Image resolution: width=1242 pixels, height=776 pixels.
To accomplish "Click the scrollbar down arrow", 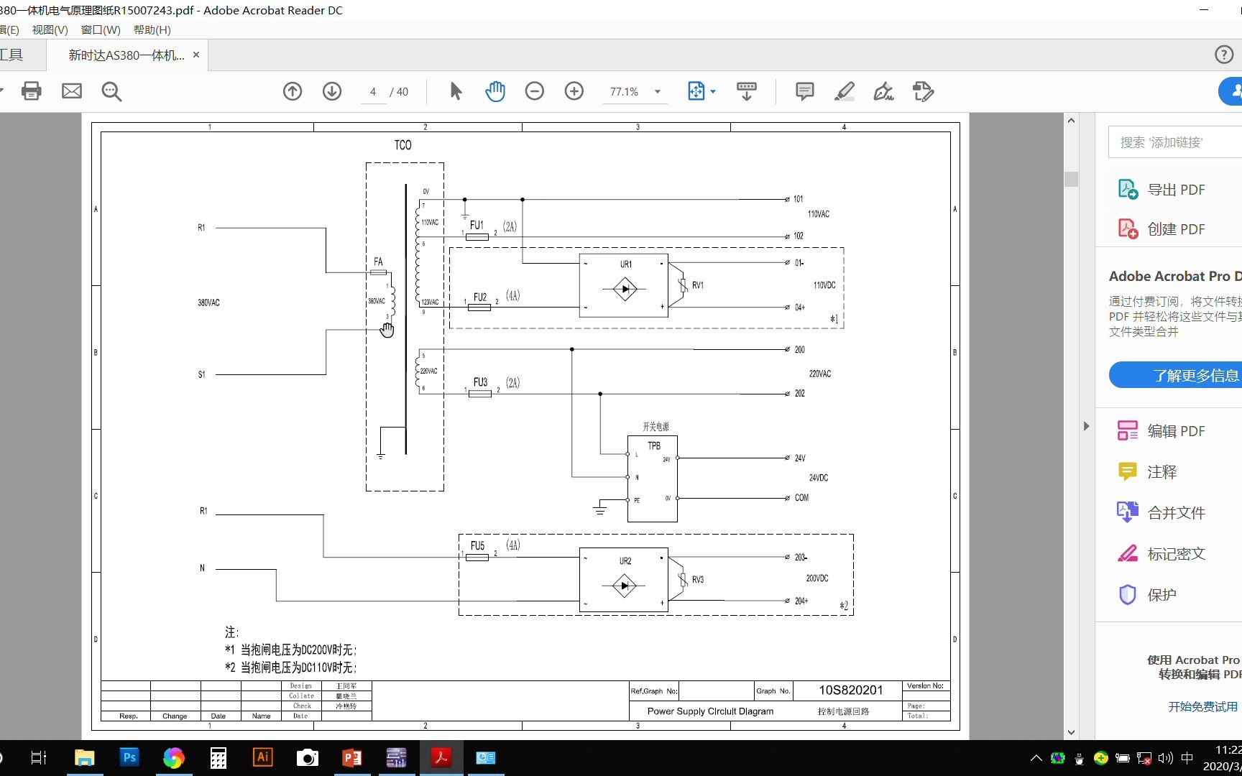I will [x=1071, y=733].
